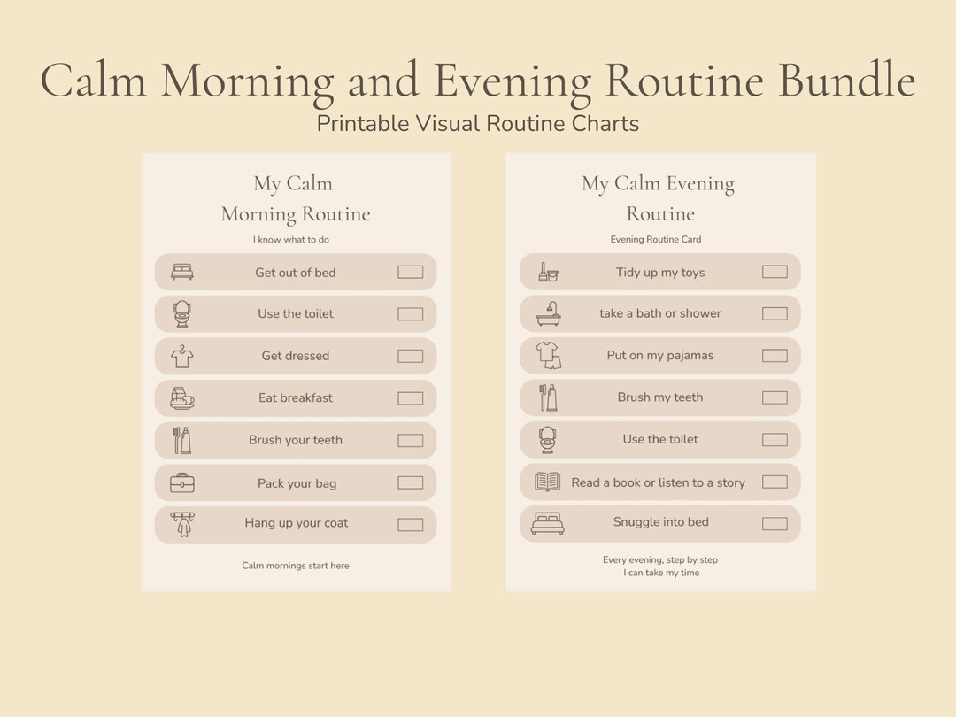Click the 'Hang up your coat' text
Viewport: 956px width, 717px height.
point(297,523)
